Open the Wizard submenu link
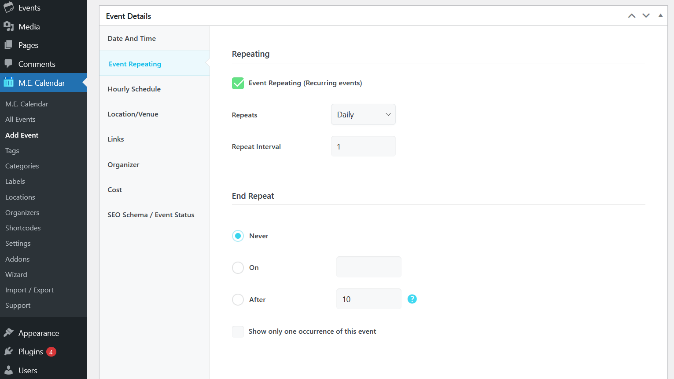 16,274
